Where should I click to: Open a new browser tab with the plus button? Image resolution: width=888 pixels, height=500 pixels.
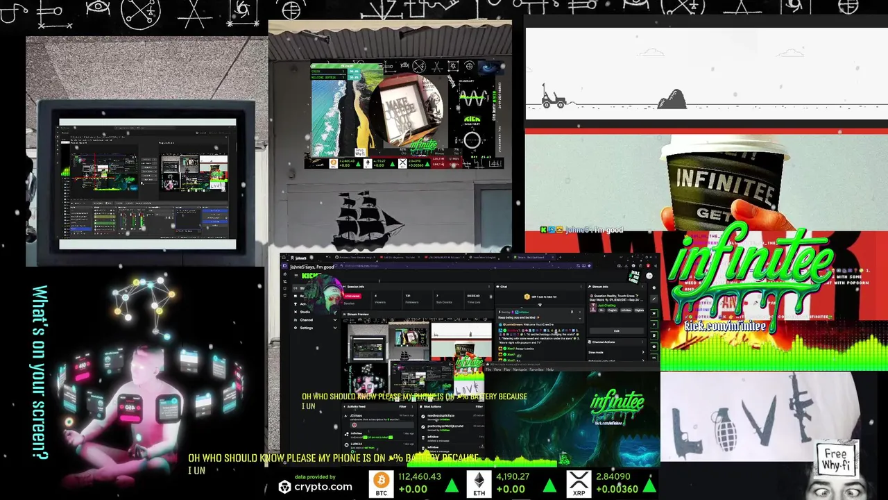pyautogui.click(x=560, y=257)
